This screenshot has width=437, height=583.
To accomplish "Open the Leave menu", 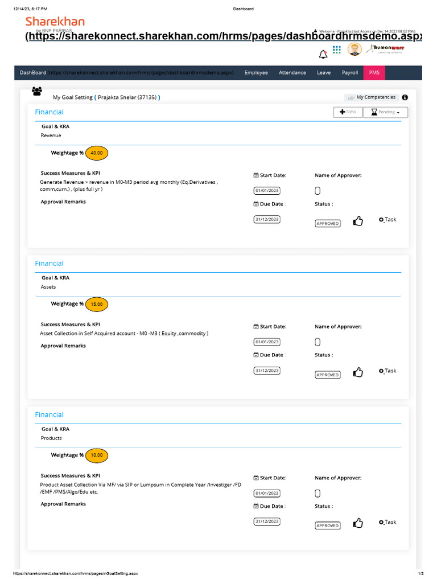I will (324, 73).
